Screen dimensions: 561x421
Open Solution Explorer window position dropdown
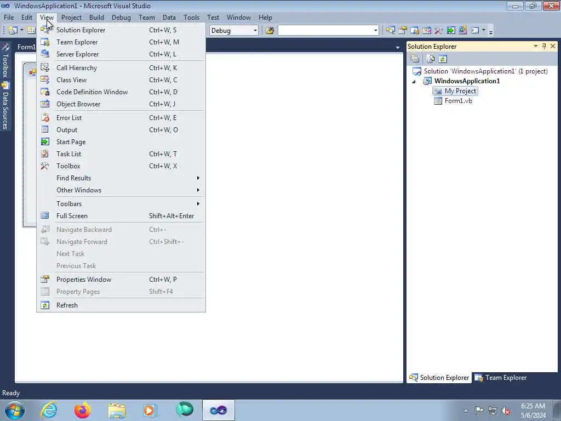point(536,46)
